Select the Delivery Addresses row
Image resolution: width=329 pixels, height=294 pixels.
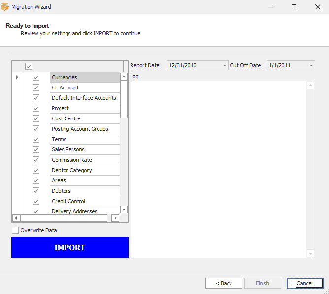[x=85, y=210]
